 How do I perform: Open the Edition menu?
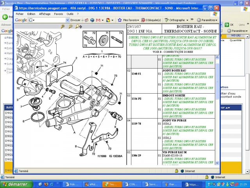click(31, 14)
